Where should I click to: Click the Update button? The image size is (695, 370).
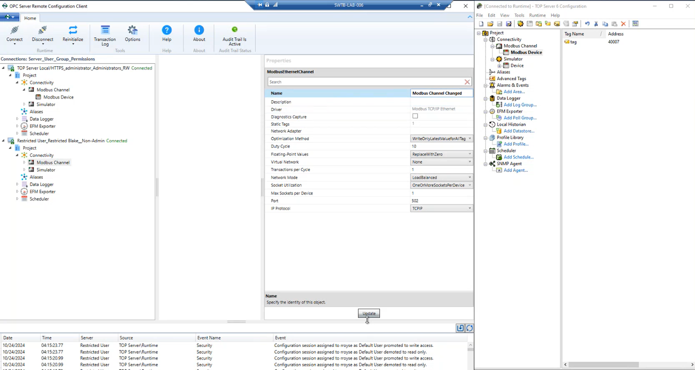[x=369, y=313]
